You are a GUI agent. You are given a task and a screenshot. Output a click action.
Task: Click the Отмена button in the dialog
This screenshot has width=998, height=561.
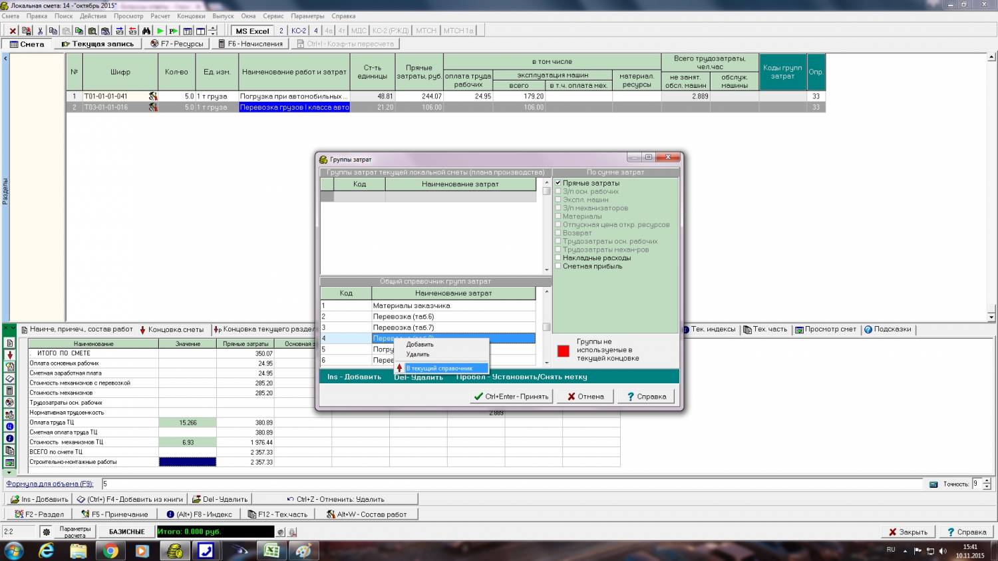(585, 397)
